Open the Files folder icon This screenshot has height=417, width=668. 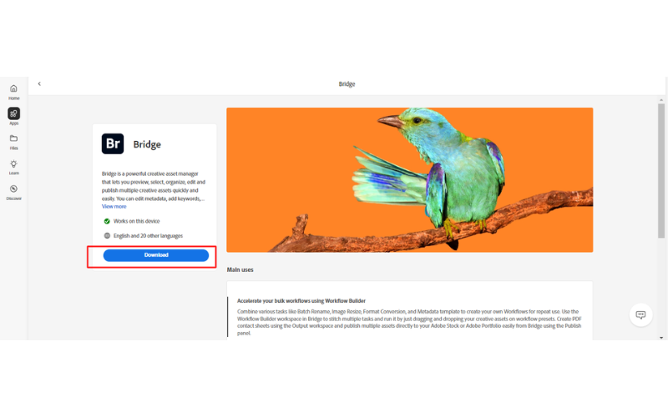[13, 138]
